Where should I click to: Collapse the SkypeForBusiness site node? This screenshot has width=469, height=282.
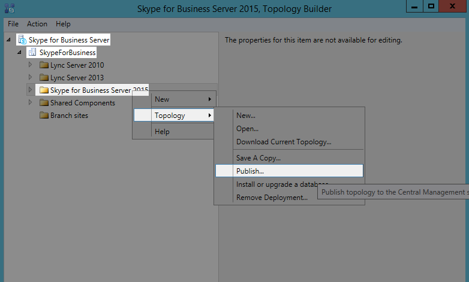tap(19, 52)
